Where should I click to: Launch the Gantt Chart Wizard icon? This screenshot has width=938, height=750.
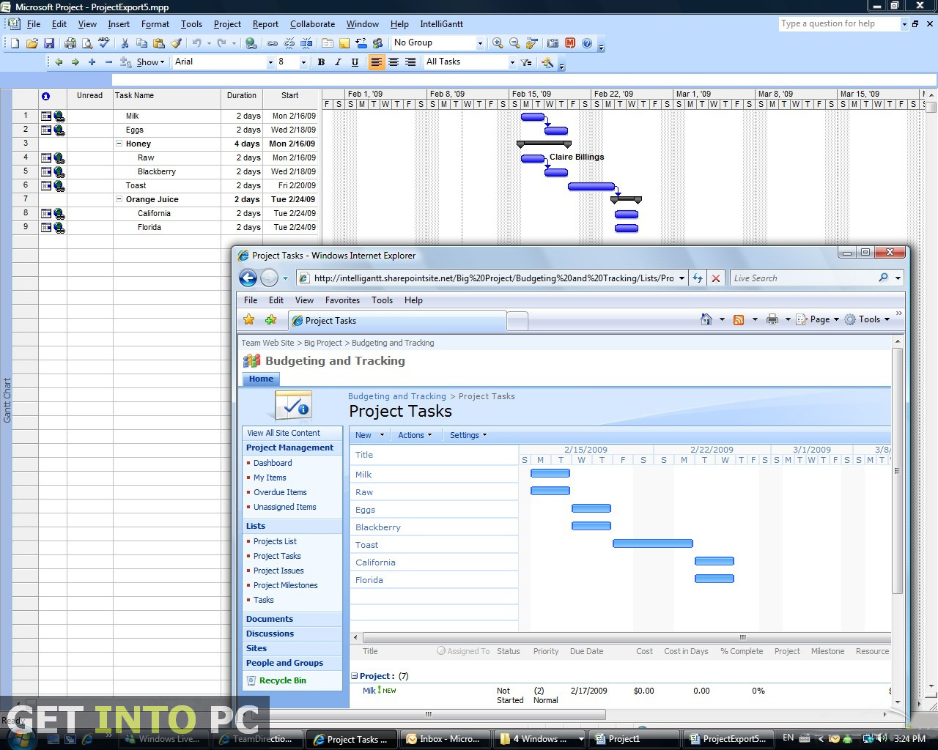[547, 62]
